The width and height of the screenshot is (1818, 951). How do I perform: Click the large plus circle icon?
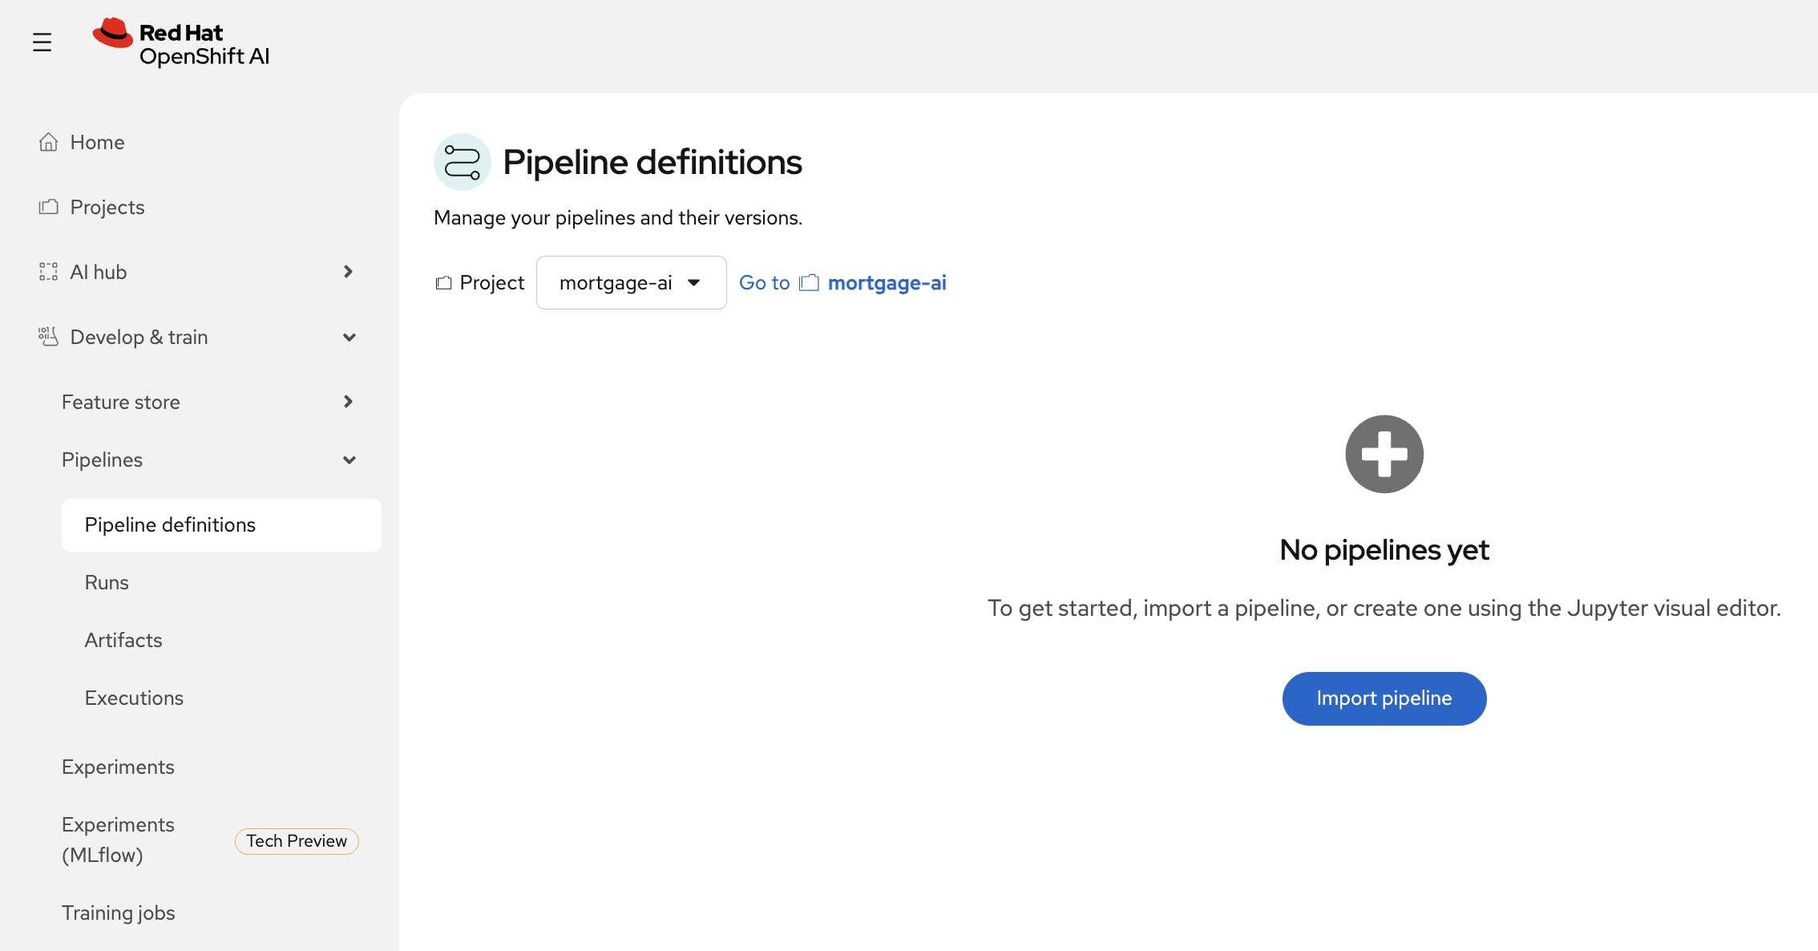1384,454
